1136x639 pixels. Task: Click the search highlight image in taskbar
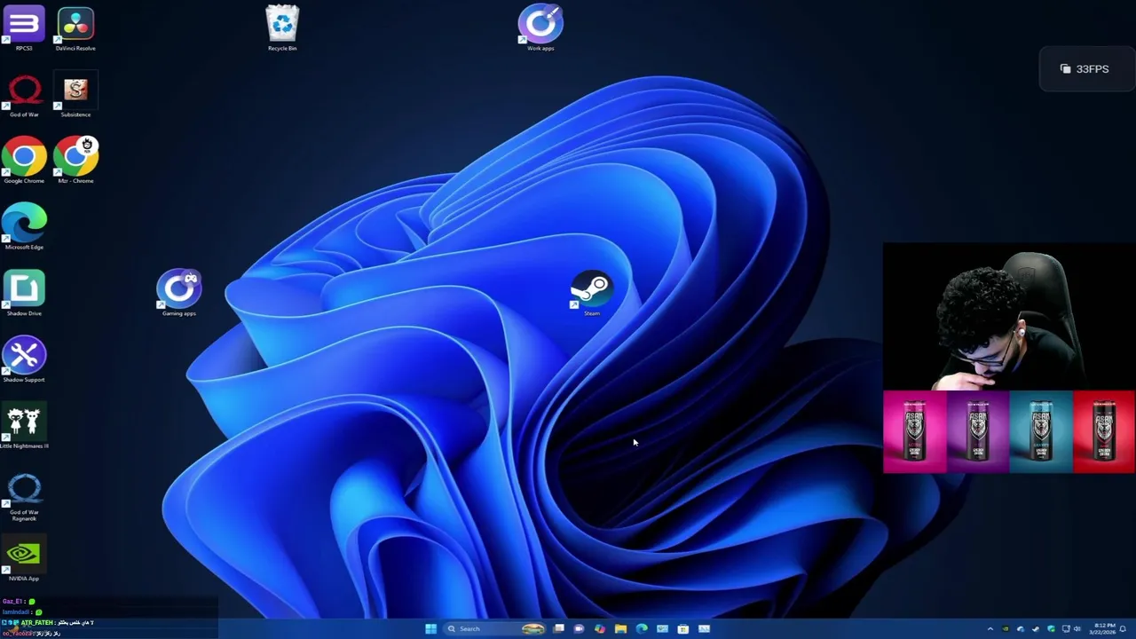click(x=533, y=628)
